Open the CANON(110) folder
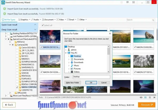This screenshot has width=158, height=110. tap(27, 90)
